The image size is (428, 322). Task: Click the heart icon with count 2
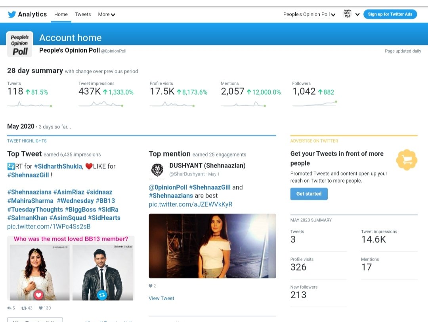pyautogui.click(x=151, y=286)
